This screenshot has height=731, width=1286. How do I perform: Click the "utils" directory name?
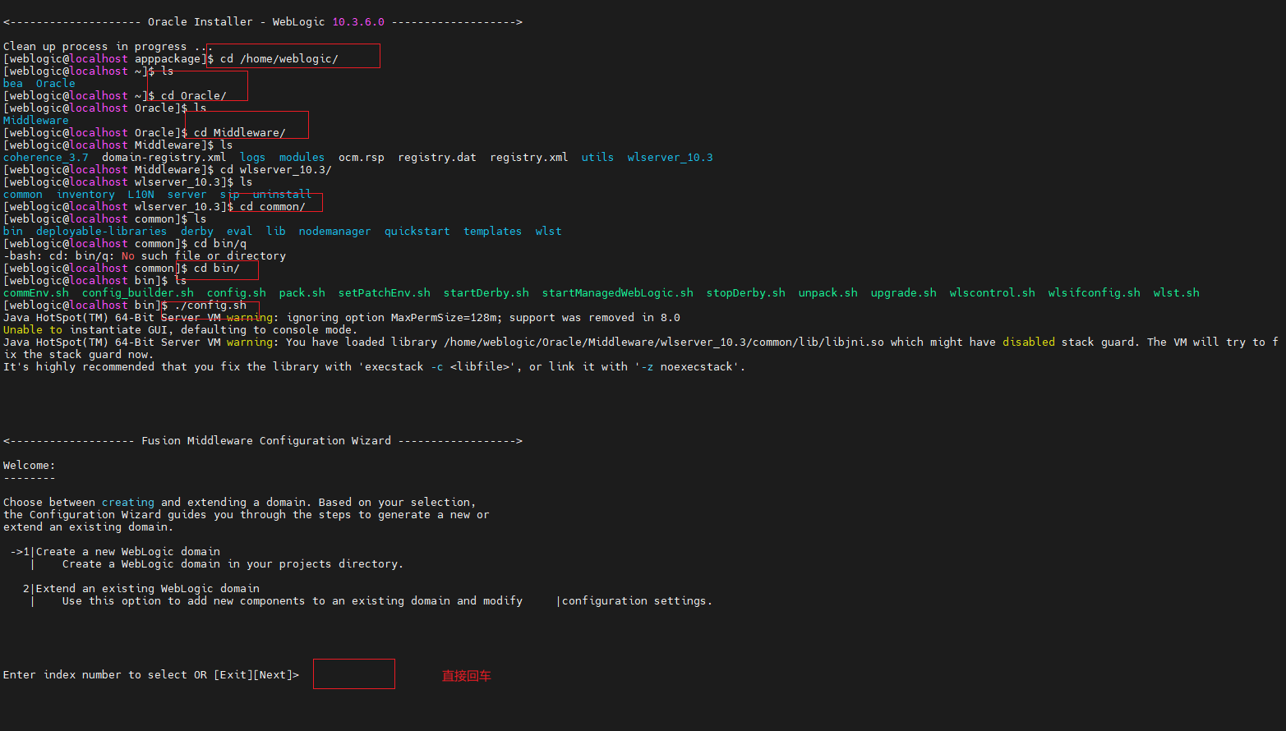598,158
